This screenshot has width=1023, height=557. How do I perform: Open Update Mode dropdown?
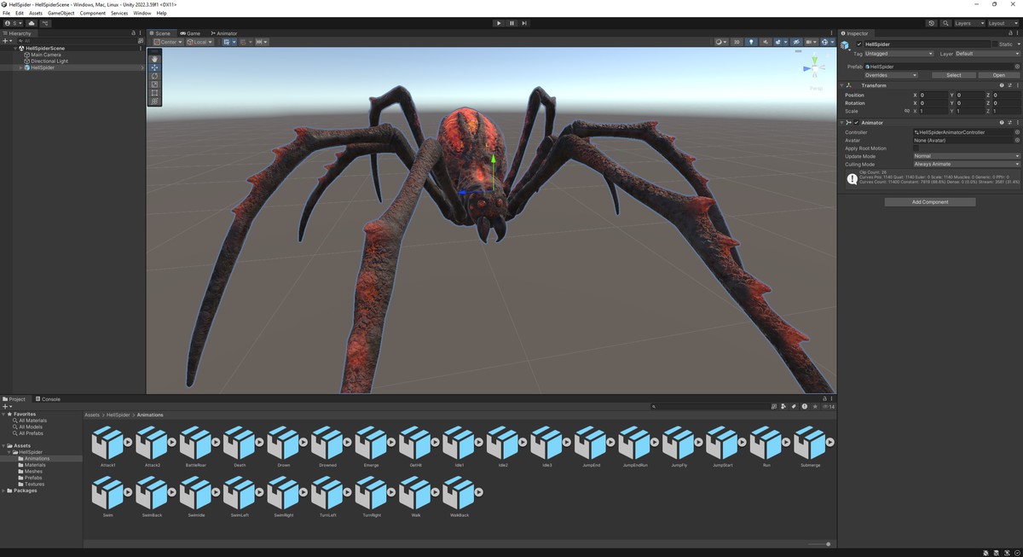click(967, 156)
